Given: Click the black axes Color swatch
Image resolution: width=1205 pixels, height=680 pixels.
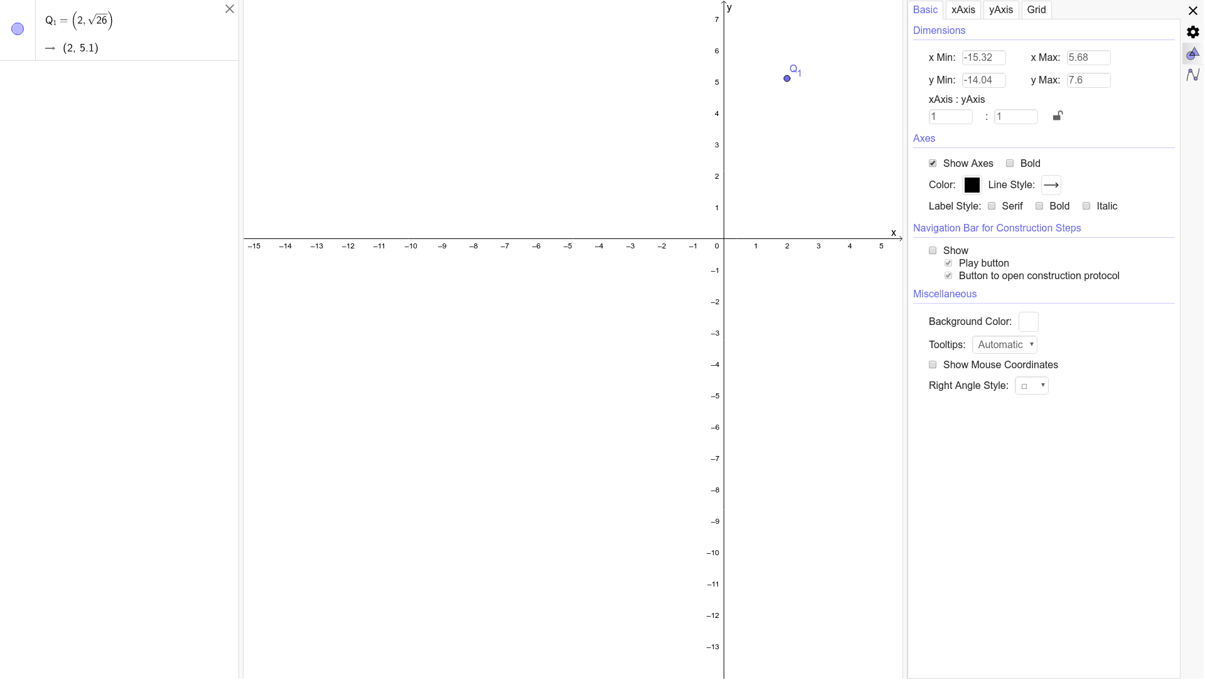Looking at the screenshot, I should click(x=972, y=185).
